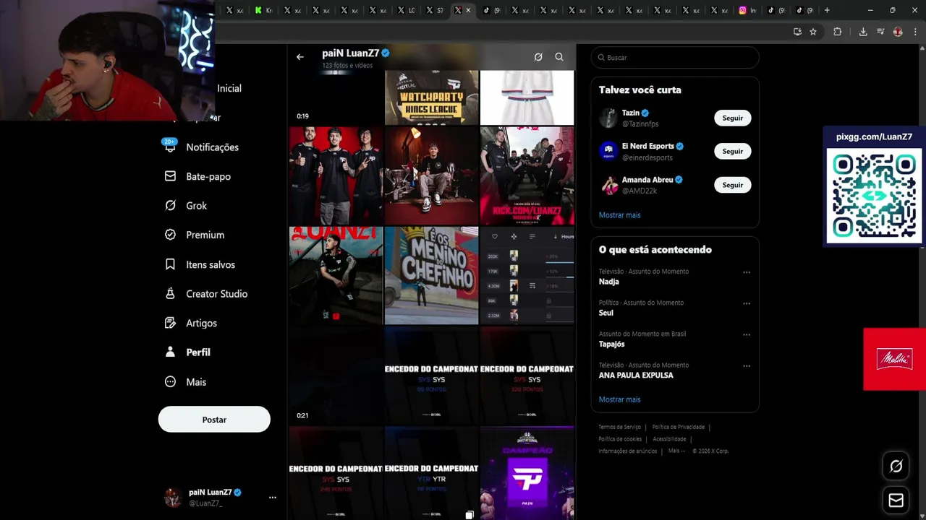Follow Amanda Abreu with Seguir
This screenshot has width=926, height=520.
(x=732, y=185)
